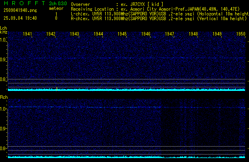Click the 1948 time marker
The image size is (249, 162).
193,34
